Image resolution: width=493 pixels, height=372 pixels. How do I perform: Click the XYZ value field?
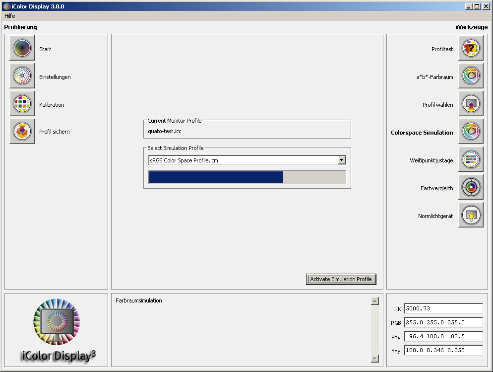point(443,336)
